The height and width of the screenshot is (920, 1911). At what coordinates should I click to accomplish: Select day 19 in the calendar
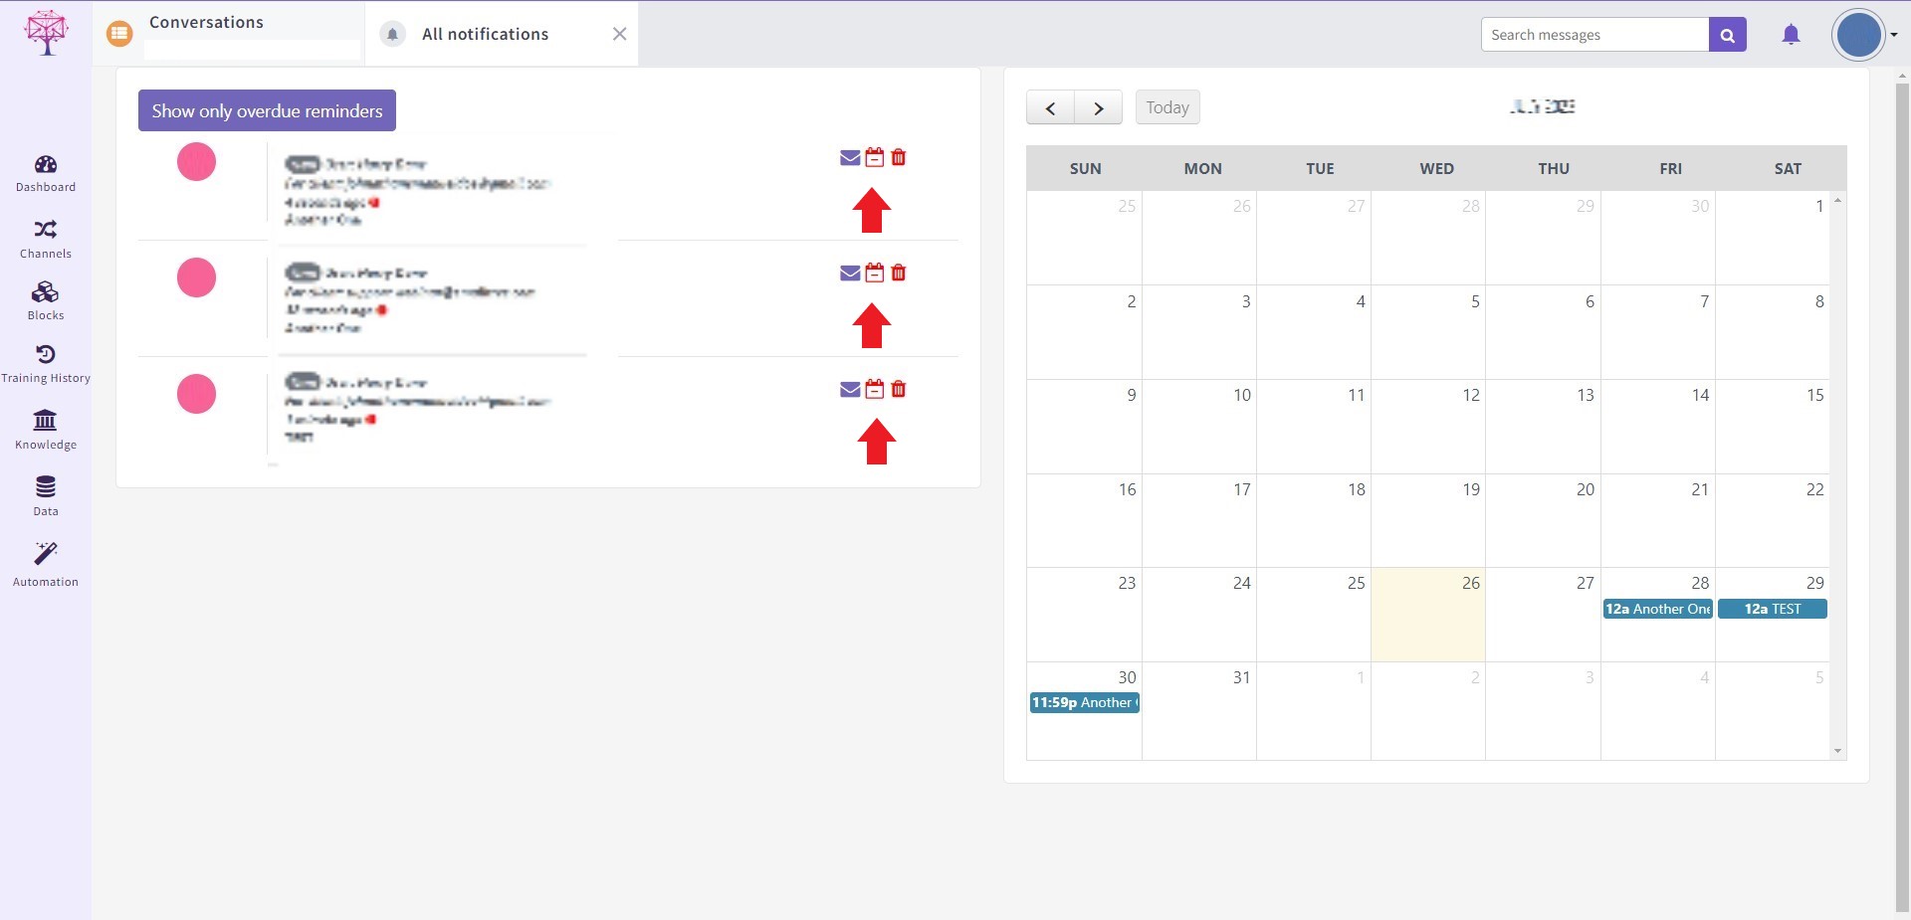click(x=1428, y=521)
